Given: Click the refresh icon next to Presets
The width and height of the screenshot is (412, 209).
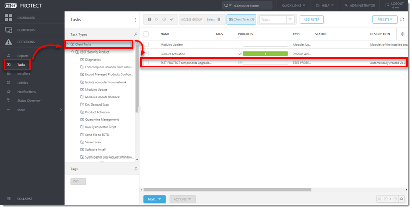Looking at the screenshot, I should [x=402, y=20].
